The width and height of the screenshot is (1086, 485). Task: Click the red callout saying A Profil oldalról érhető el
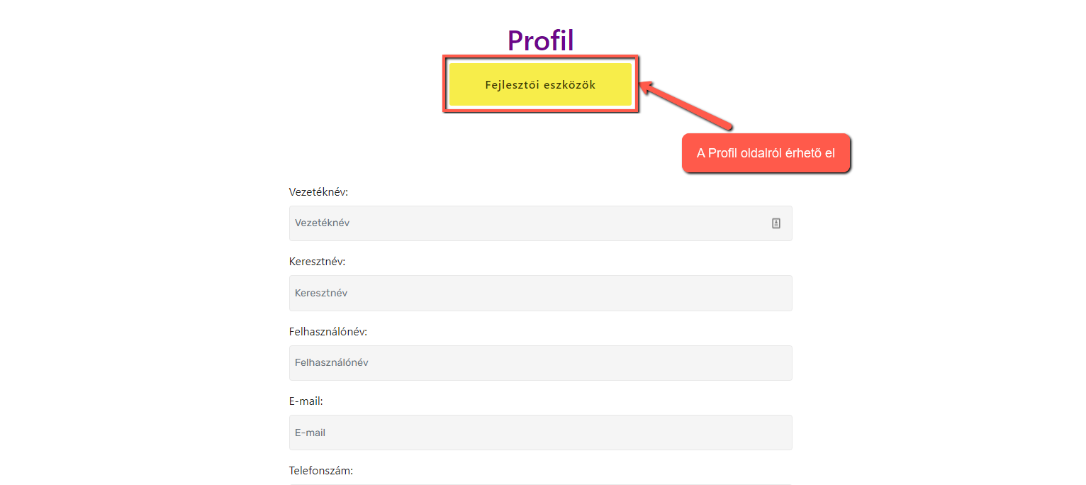pos(766,152)
